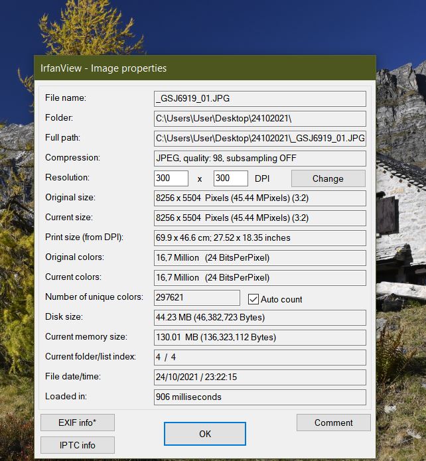Click the Print size value 69.9 x 46.6 cm
The height and width of the screenshot is (461, 426).
pyautogui.click(x=260, y=238)
